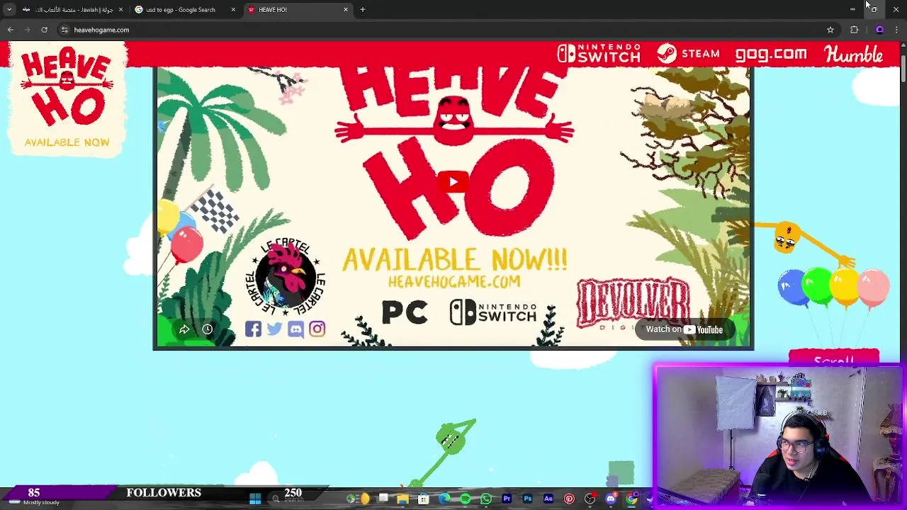Open the Humble store link
Screen dimensions: 907x510
tap(853, 54)
